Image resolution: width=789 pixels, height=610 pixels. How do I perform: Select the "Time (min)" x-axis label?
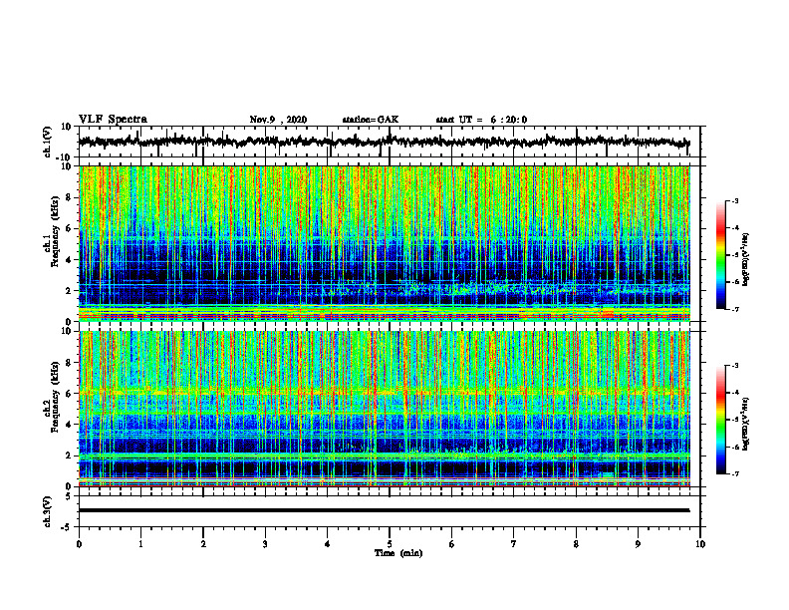pyautogui.click(x=398, y=553)
